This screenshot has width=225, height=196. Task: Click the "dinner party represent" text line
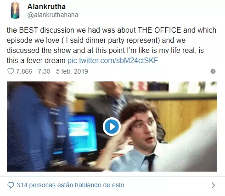click(96, 40)
